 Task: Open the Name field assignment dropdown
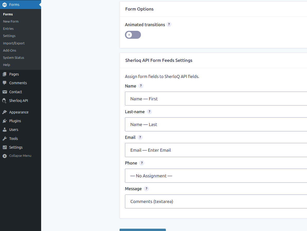tap(216, 99)
